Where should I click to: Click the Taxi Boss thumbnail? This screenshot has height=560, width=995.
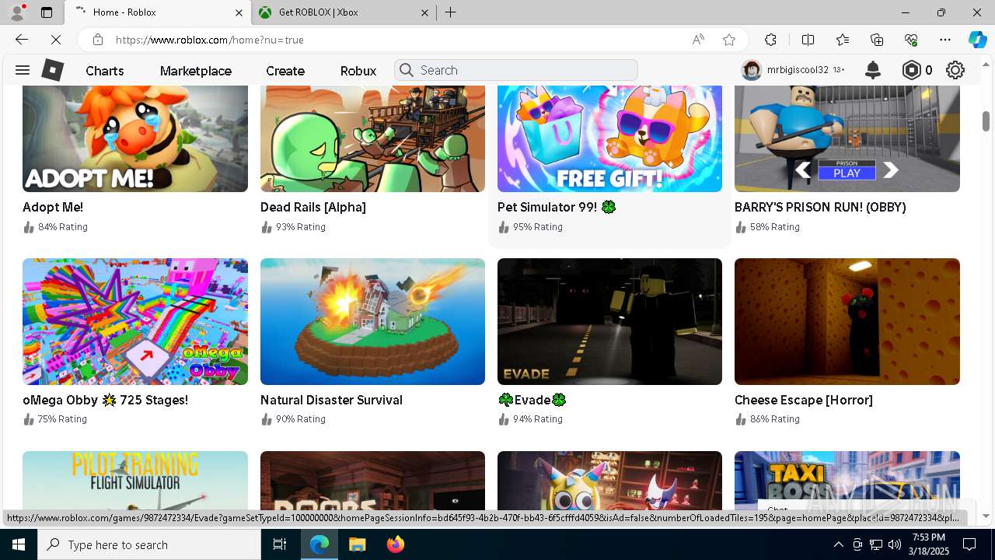pos(847,480)
